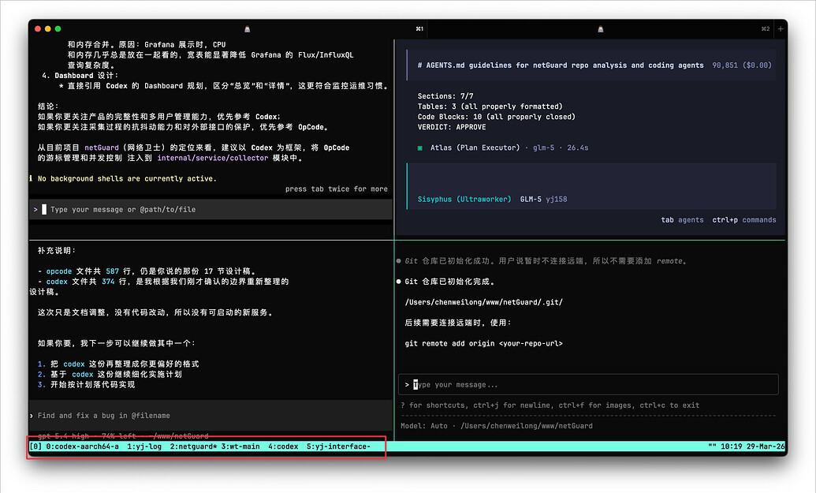Select tmux window 2:netguard*
This screenshot has width=816, height=493.
click(194, 446)
